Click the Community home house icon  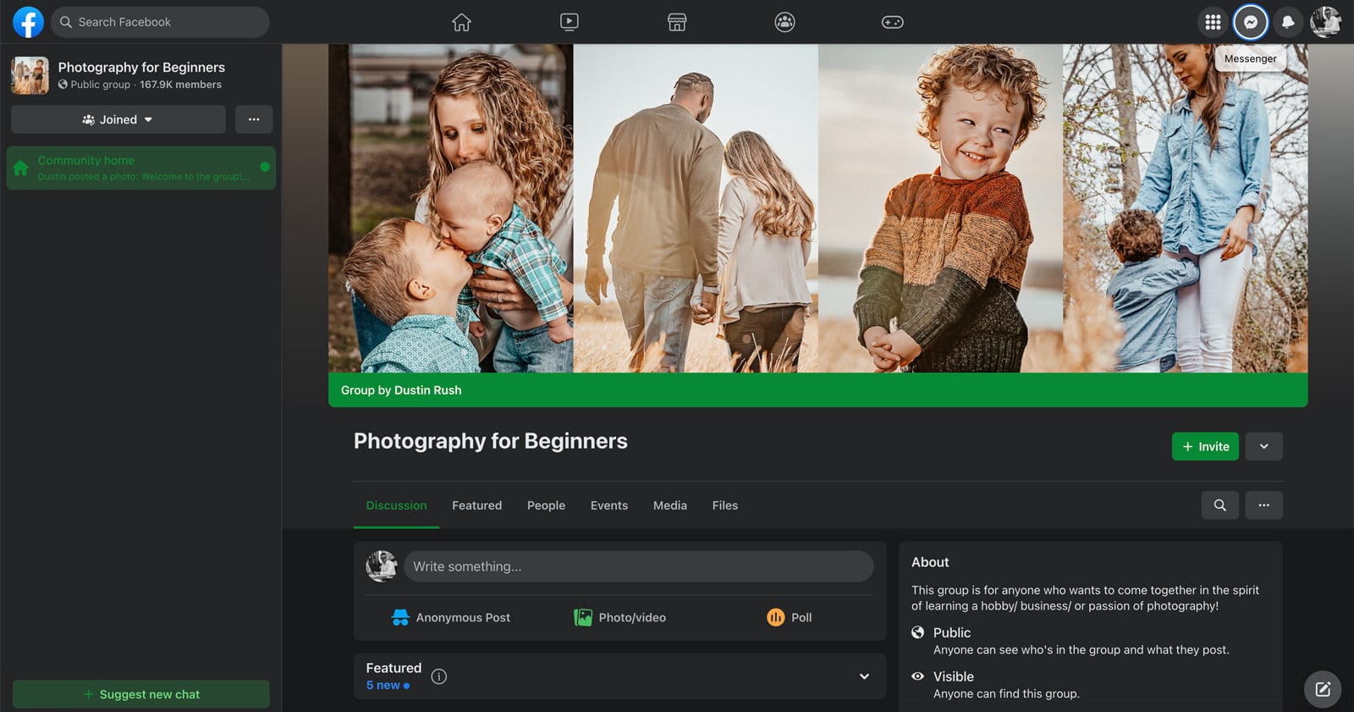tap(21, 168)
